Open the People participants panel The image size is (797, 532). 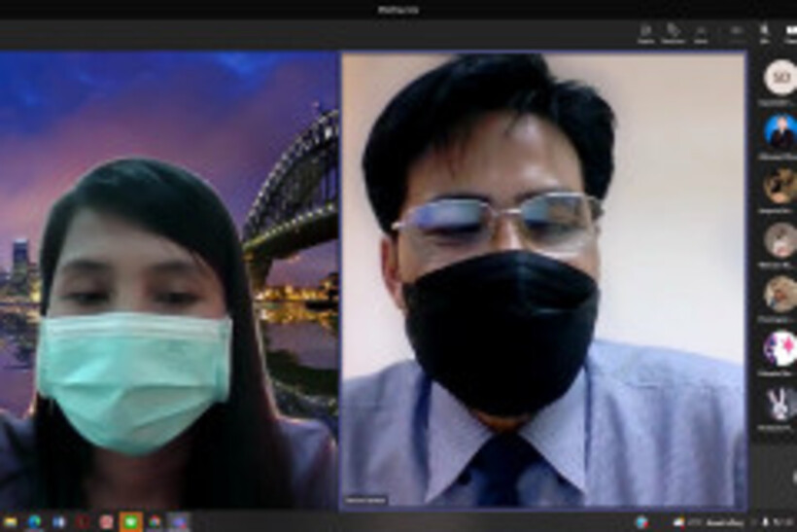point(645,33)
